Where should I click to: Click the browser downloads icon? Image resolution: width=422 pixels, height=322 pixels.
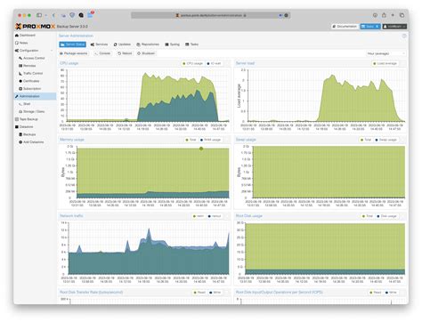point(375,15)
